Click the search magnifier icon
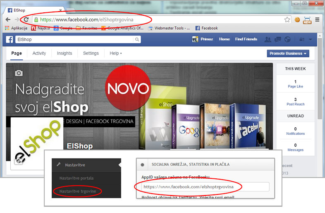The height and width of the screenshot is (213, 325). 137,40
